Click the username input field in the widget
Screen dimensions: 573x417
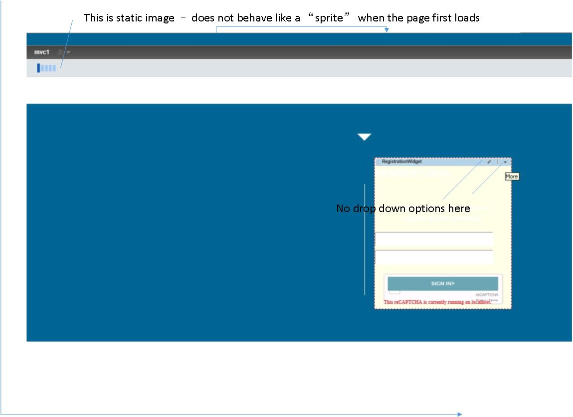click(434, 240)
